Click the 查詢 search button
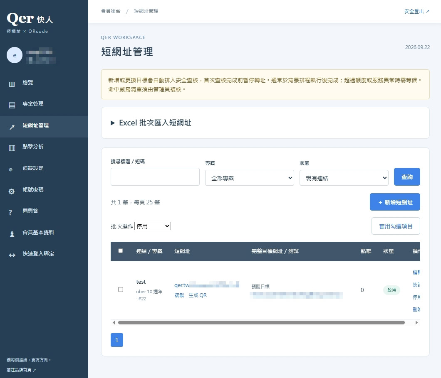441x378 pixels. [407, 177]
